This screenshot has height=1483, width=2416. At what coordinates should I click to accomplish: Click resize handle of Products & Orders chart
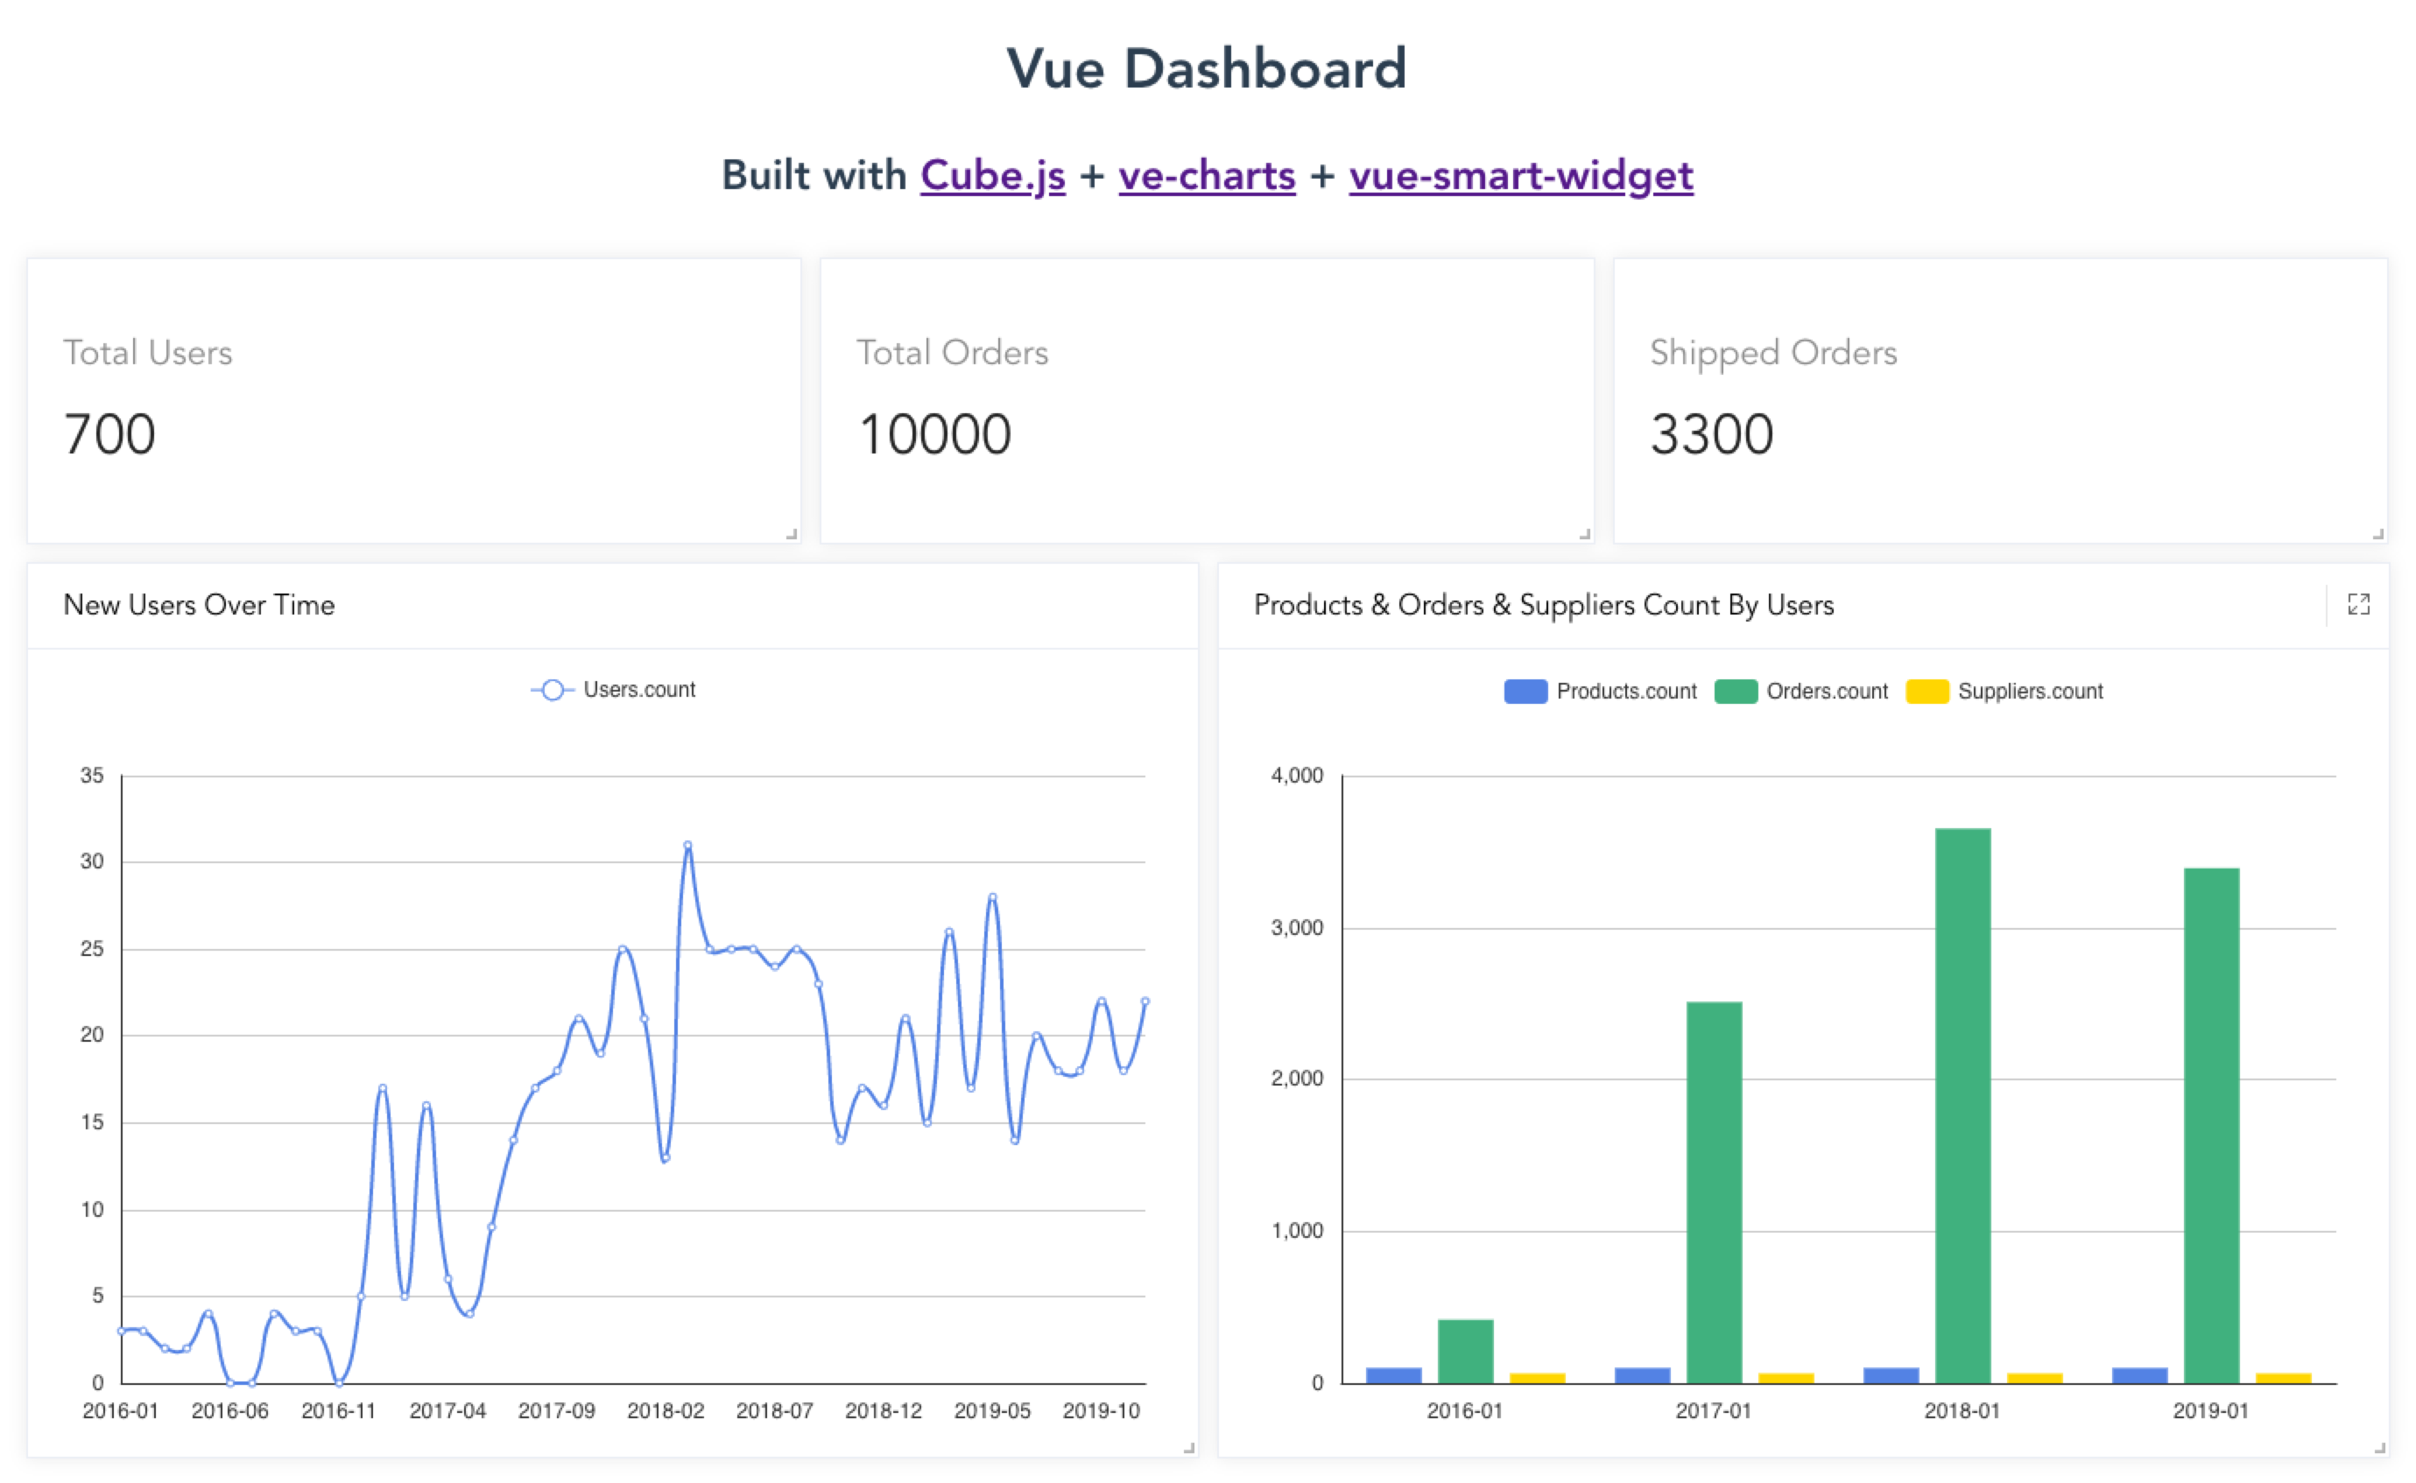(x=2378, y=1448)
